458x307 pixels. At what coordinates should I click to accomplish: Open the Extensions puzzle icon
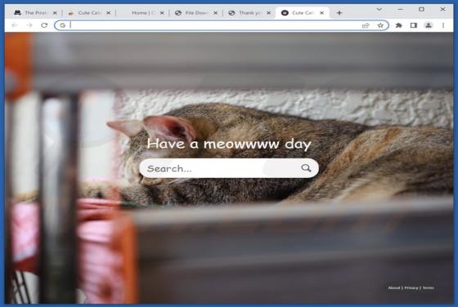coord(399,25)
